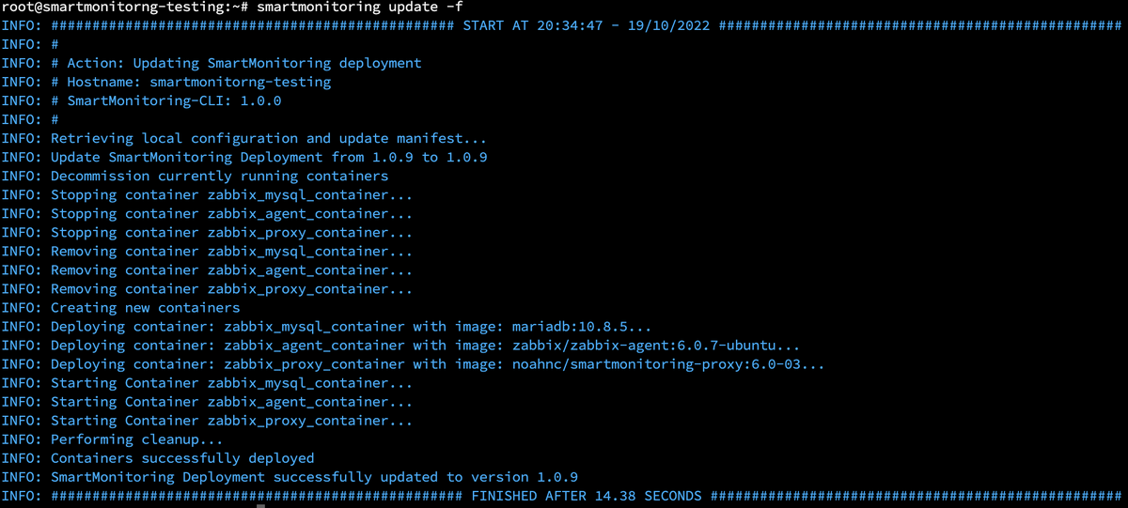This screenshot has height=508, width=1128.
Task: Click 'Stopping container zabbix_mysql_container' line
Action: click(x=231, y=194)
